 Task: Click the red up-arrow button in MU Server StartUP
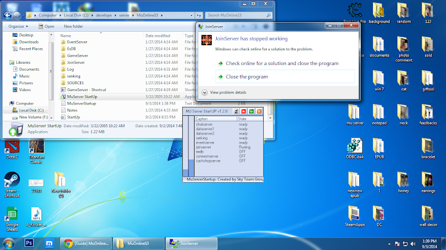[243, 111]
